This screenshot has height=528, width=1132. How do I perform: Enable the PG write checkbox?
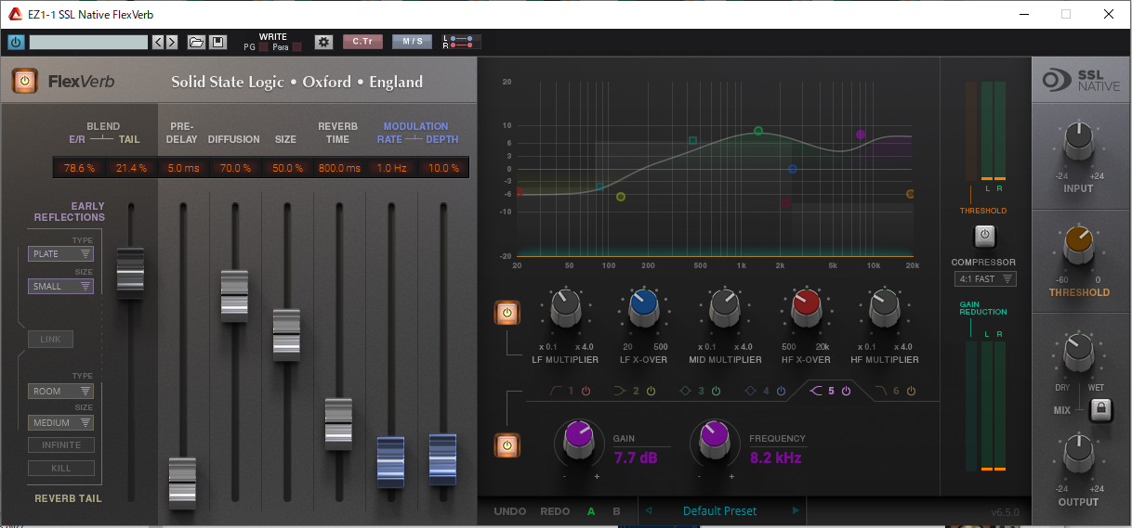click(x=263, y=46)
